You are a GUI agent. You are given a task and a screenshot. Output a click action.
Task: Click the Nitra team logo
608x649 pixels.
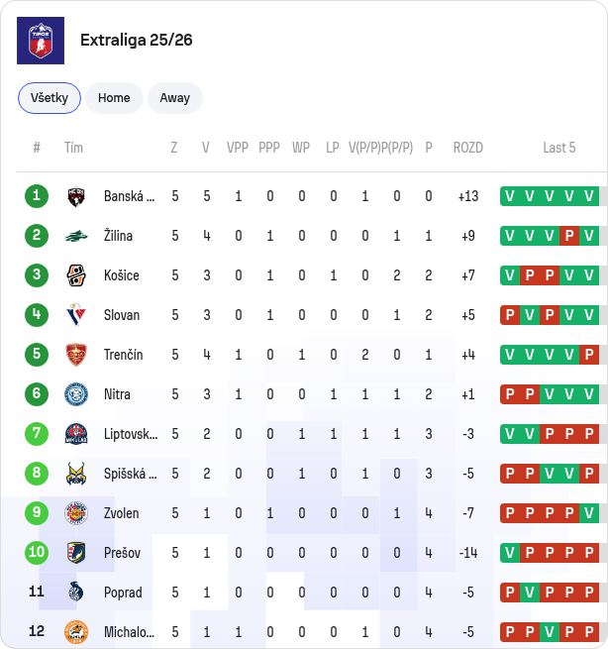click(x=76, y=394)
